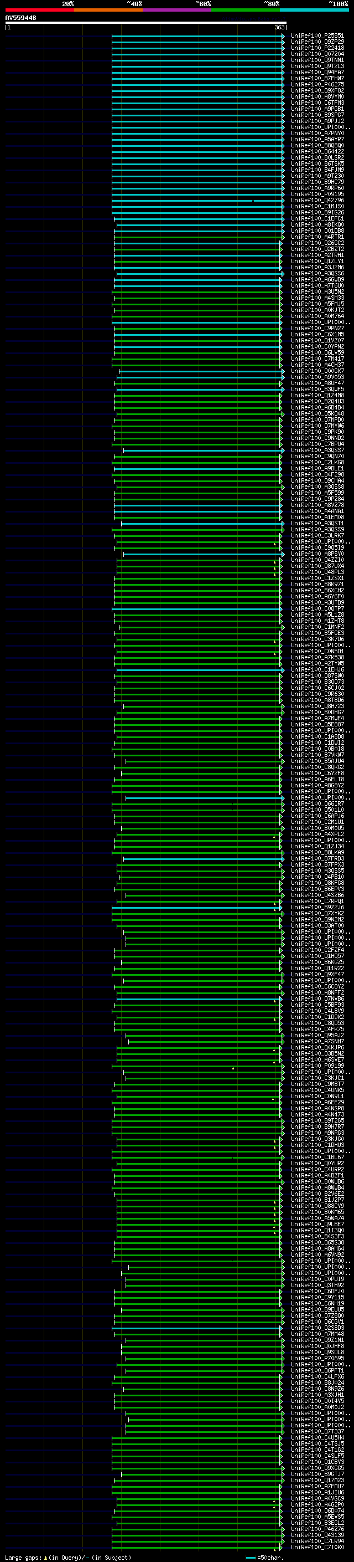Click hit label UniRef100_O64422
Screen dimensions: 354x1562
point(317,152)
